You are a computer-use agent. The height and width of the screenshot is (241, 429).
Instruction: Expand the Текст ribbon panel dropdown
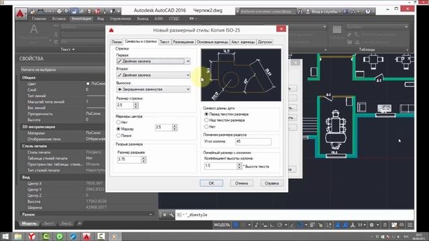tap(68, 50)
